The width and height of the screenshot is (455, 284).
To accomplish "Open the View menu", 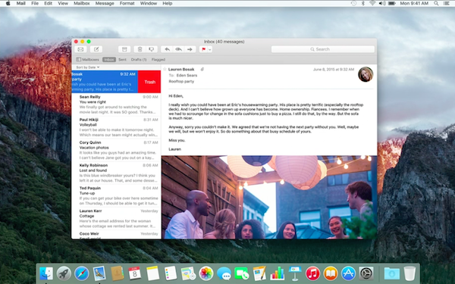I will tap(63, 4).
